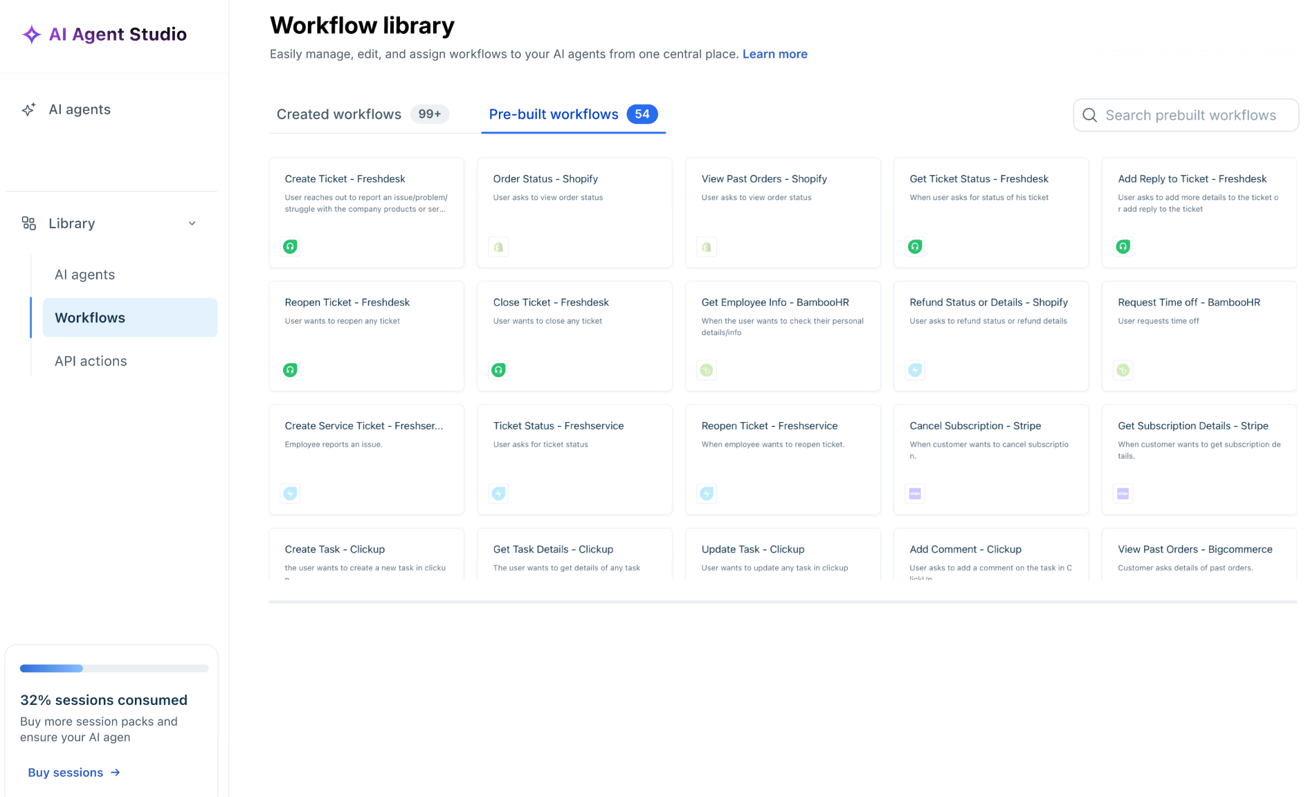Open the Add Reply to Ticket - Freshdesk title
The image size is (1315, 797).
pos(1192,178)
